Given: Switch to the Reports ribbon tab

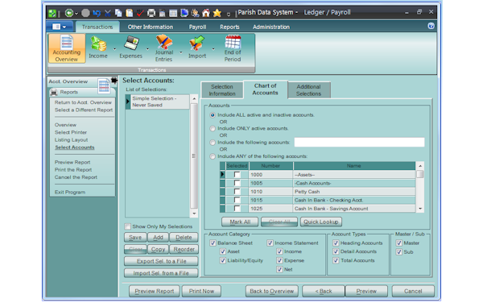Looking at the screenshot, I should tap(229, 27).
